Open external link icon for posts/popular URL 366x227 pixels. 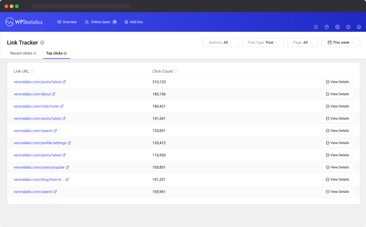pyautogui.click(x=67, y=168)
